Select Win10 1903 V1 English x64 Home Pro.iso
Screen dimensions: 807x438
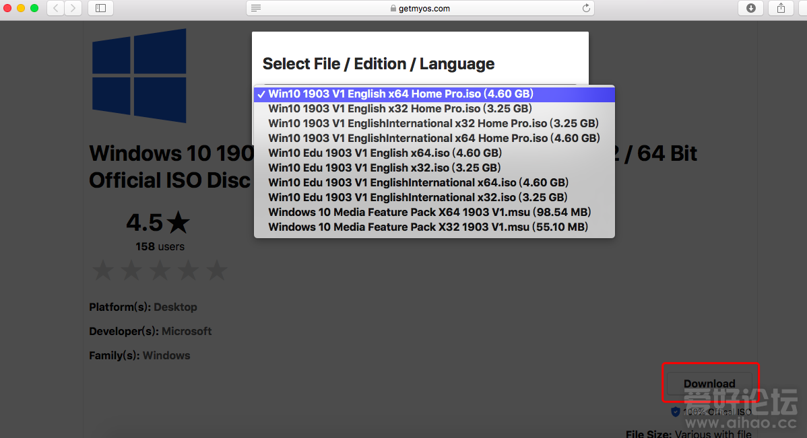pos(400,94)
